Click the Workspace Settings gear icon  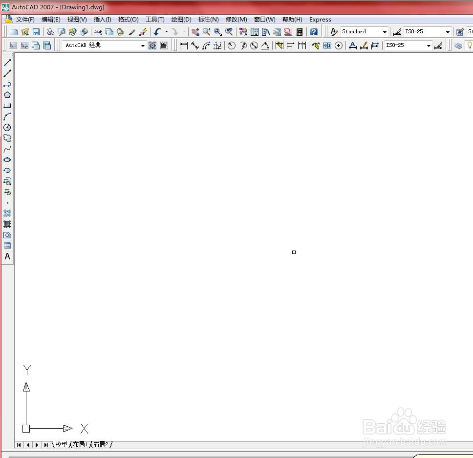click(x=152, y=46)
